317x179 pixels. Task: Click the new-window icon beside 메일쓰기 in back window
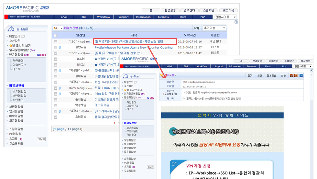point(23,36)
